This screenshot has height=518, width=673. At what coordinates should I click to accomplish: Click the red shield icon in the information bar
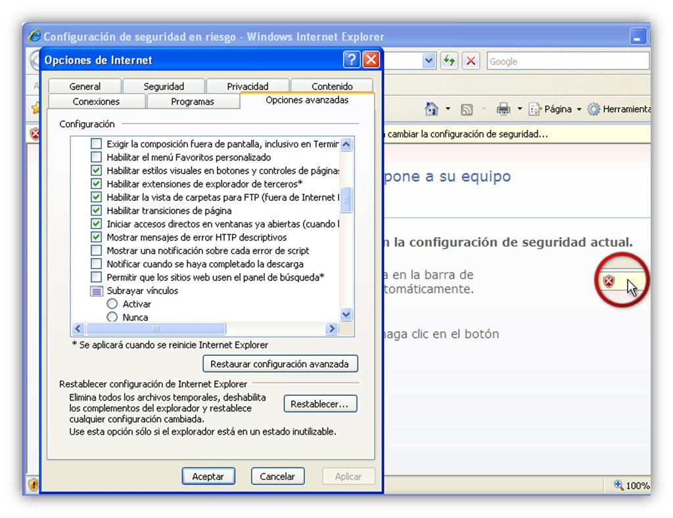point(34,134)
